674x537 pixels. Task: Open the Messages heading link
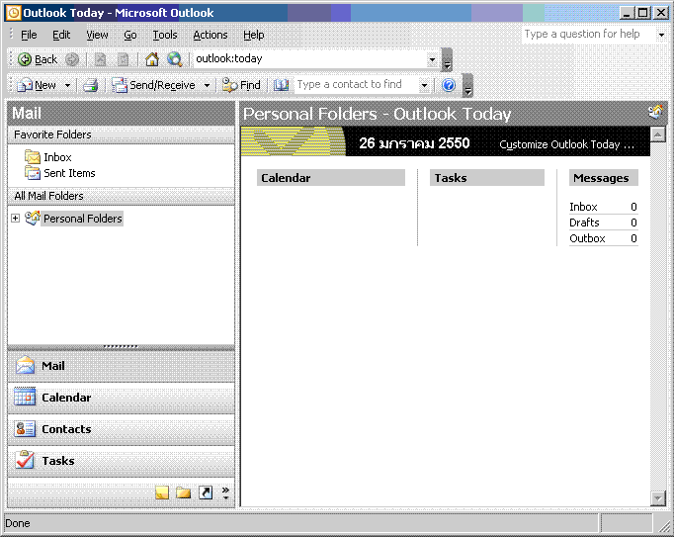pos(601,178)
